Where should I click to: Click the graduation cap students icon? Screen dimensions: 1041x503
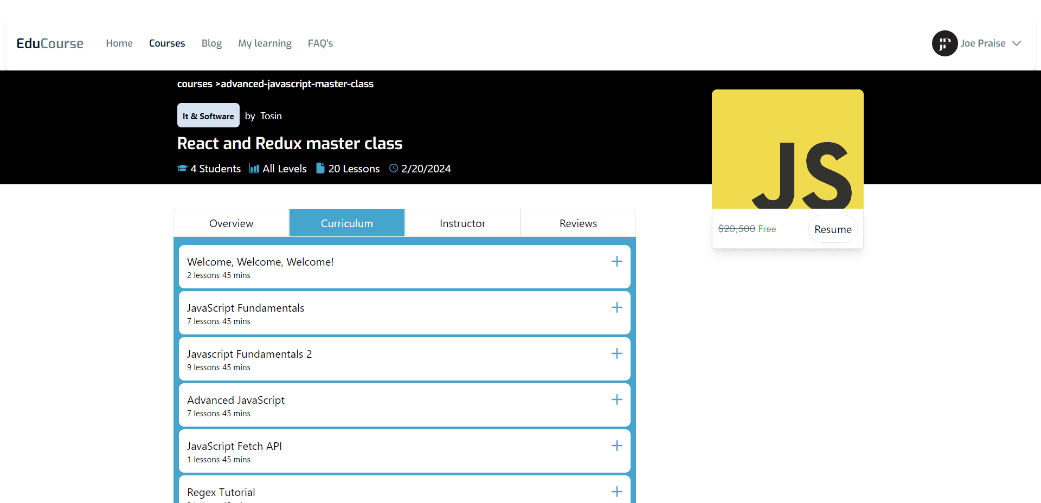coord(182,169)
